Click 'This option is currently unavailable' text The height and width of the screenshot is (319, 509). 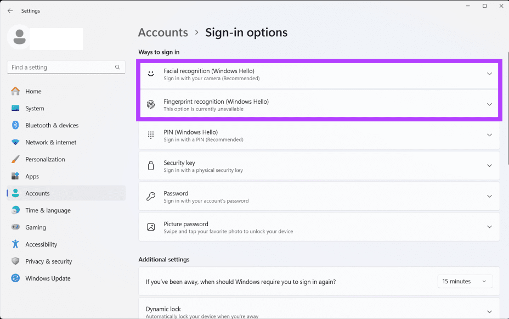coord(203,109)
